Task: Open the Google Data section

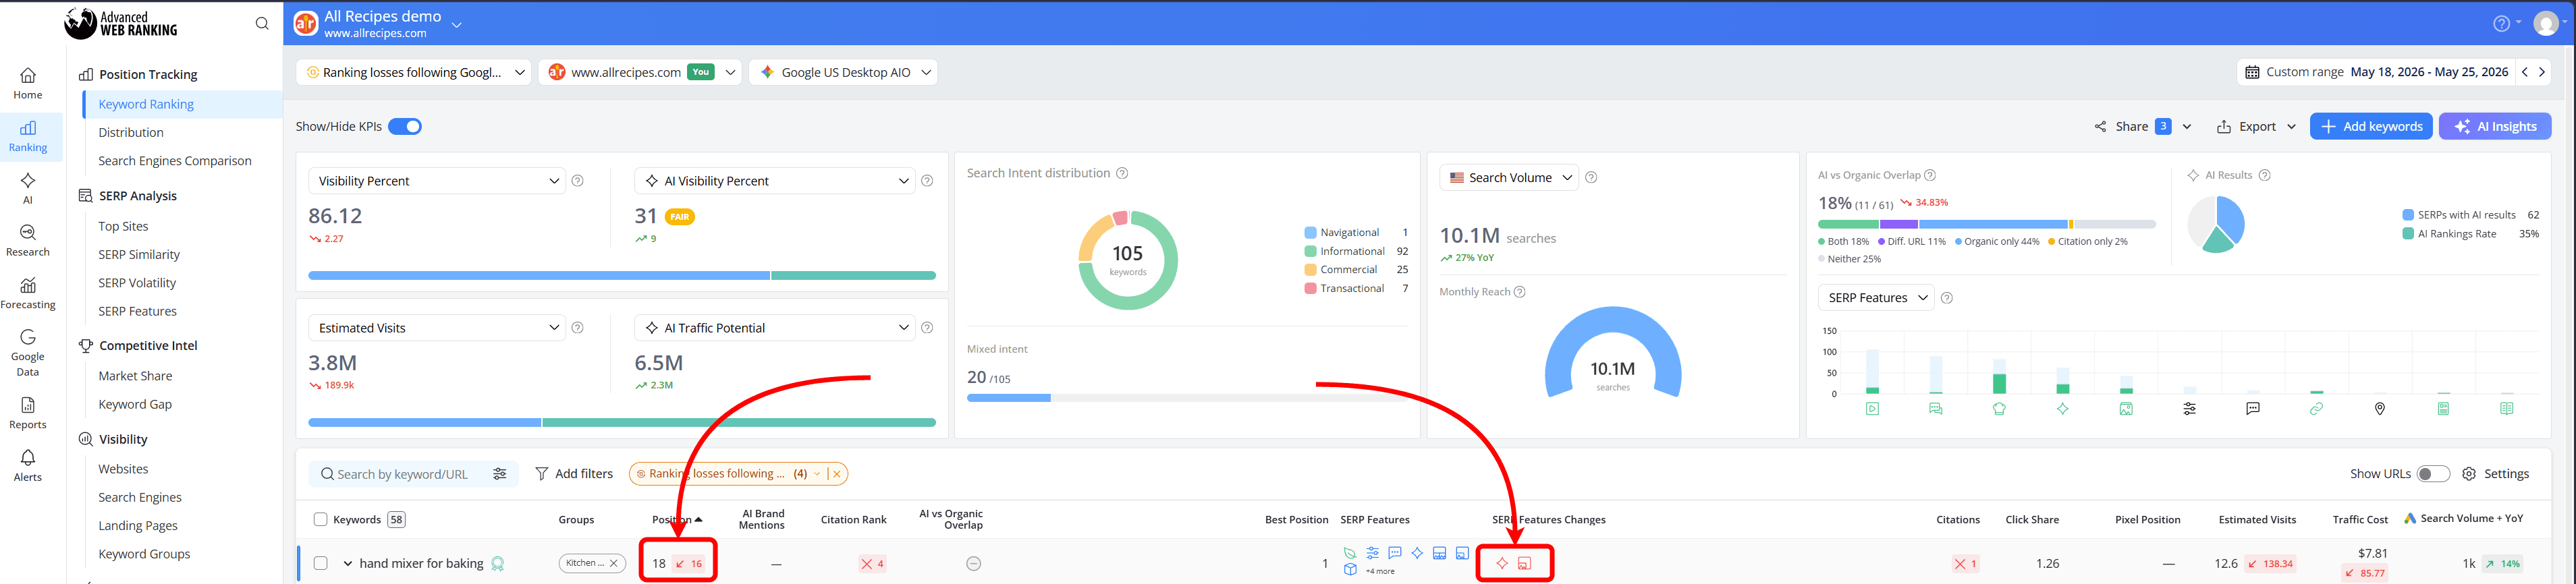Action: click(x=28, y=352)
